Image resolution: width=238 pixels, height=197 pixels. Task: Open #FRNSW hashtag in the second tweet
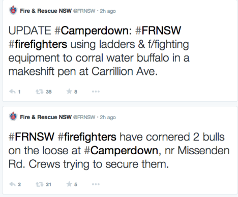click(32, 137)
